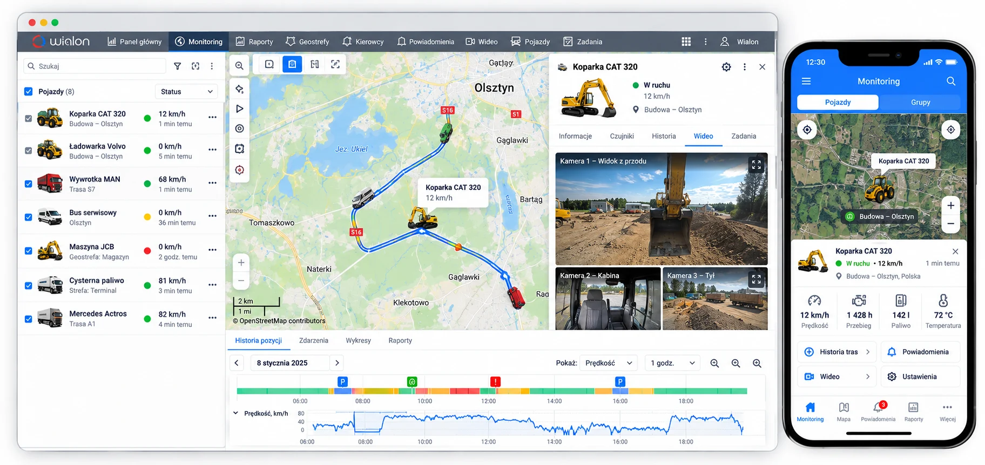The width and height of the screenshot is (985, 465).
Task: Open the Prędkość display dropdown
Action: pyautogui.click(x=608, y=363)
